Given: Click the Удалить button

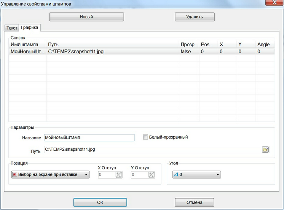Looking at the screenshot, I should [195, 17].
